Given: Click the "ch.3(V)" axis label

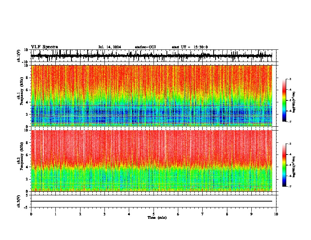Looking at the screenshot, I should pyautogui.click(x=19, y=202).
